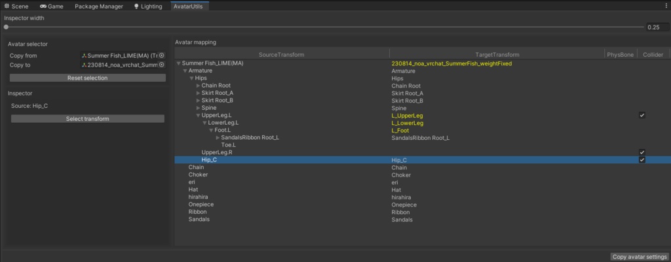Screen dimensions: 671x262
Task: Expand the Chain Root tree node
Action: 199,86
